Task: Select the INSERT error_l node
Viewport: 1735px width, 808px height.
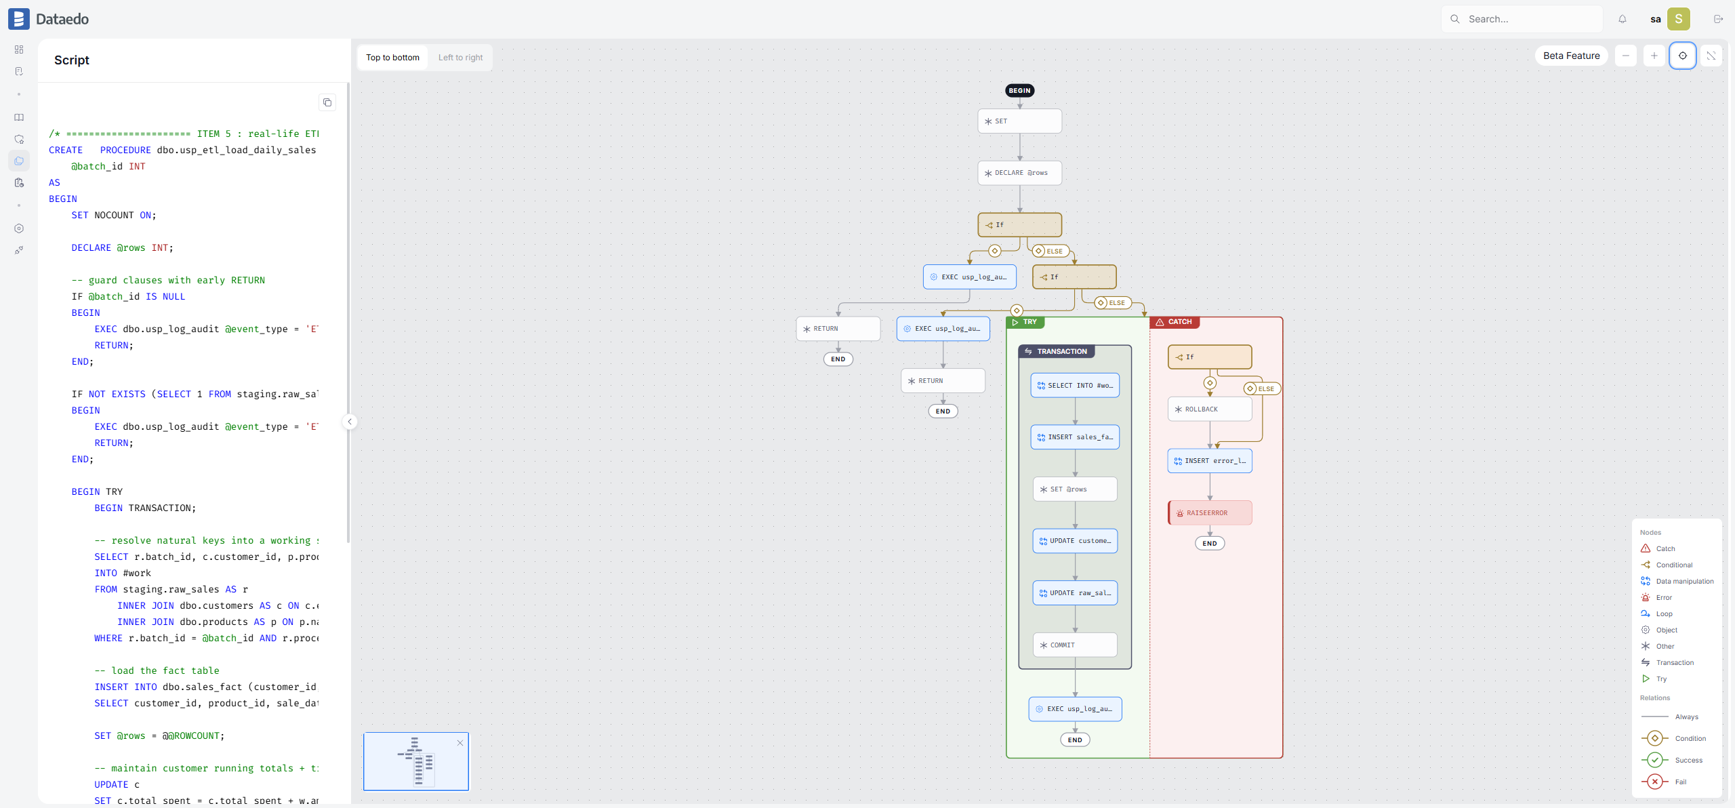Action: tap(1210, 461)
